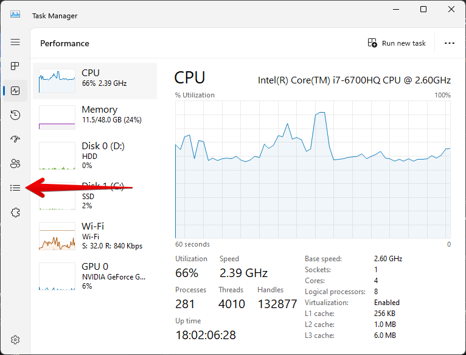Viewport: 466px width, 355px height.
Task: Click the Task Manager title bar icon
Action: pyautogui.click(x=15, y=15)
